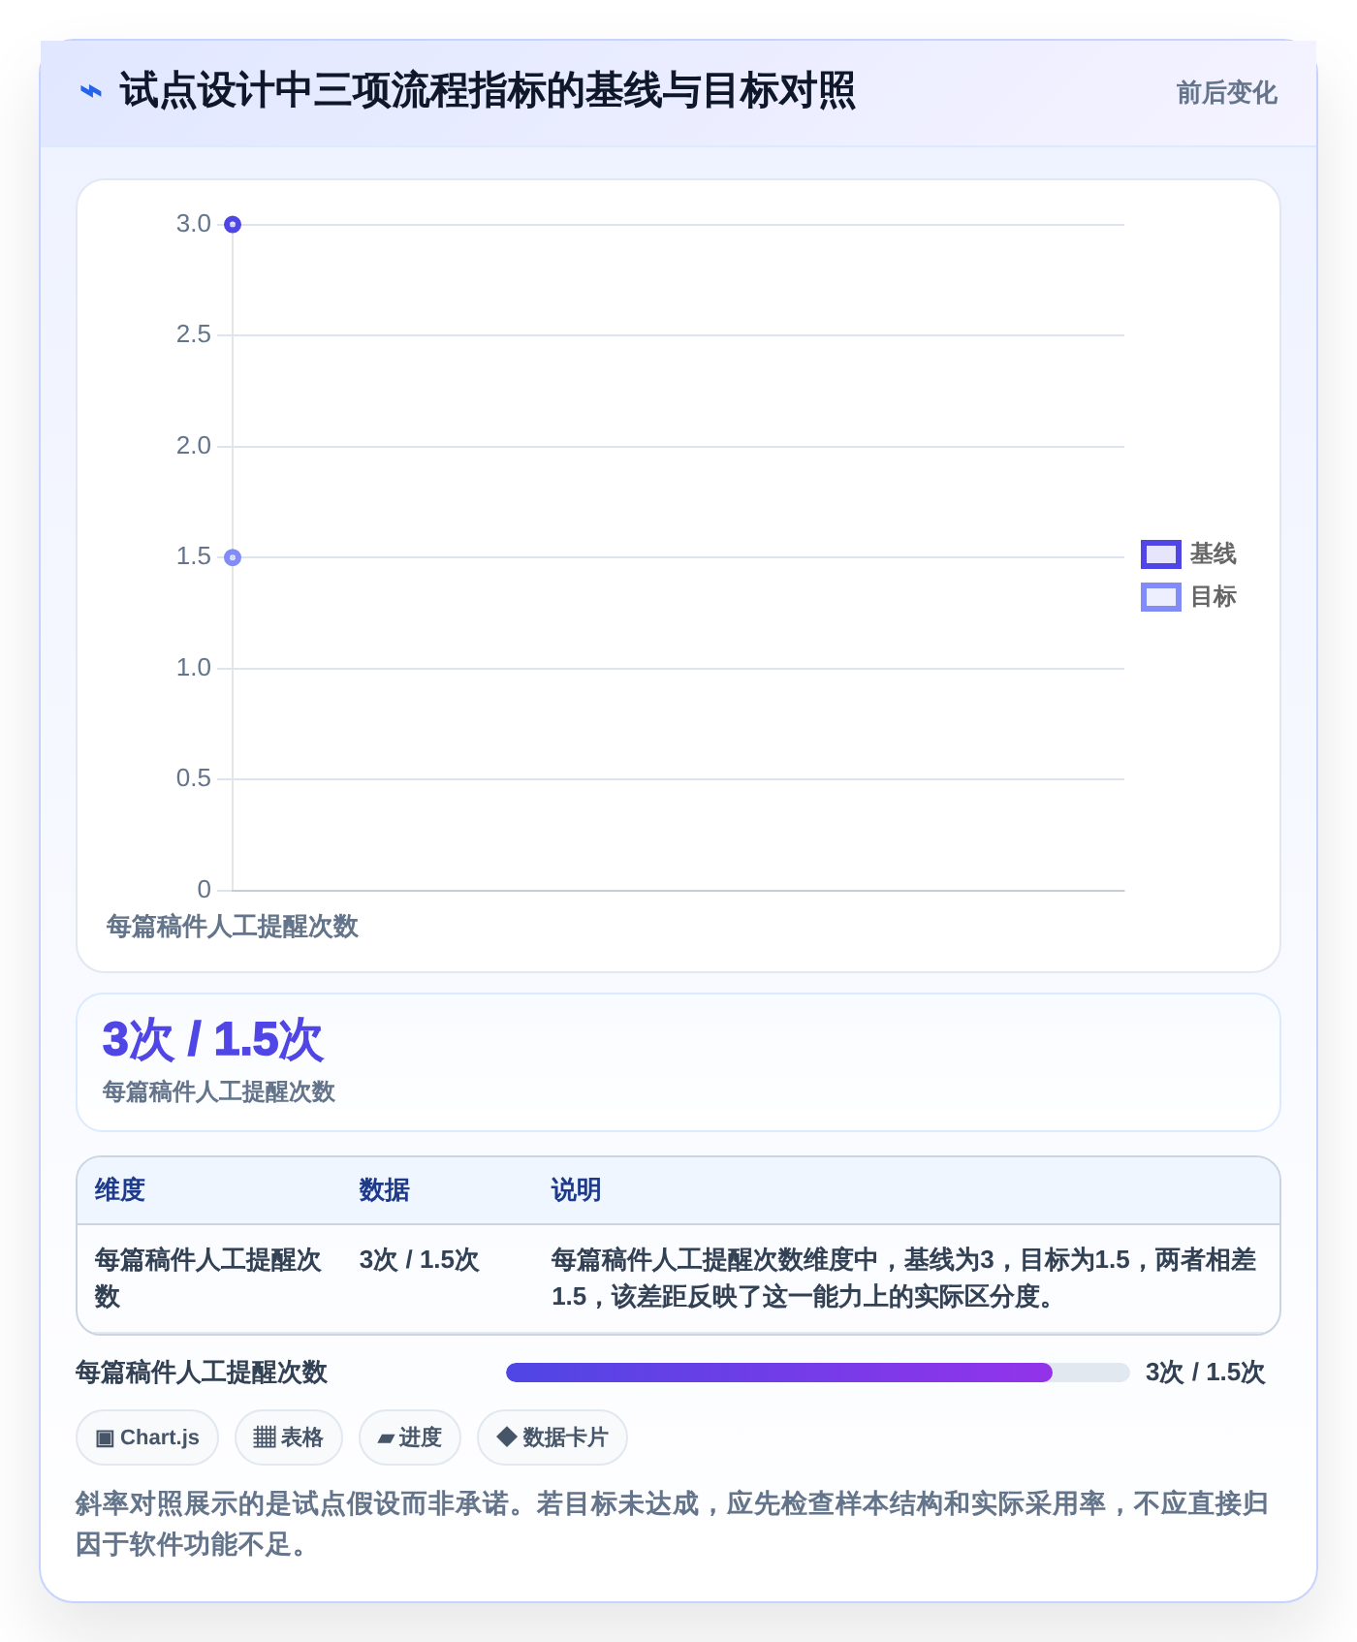Click the 目标 legend label

pos(1213,597)
